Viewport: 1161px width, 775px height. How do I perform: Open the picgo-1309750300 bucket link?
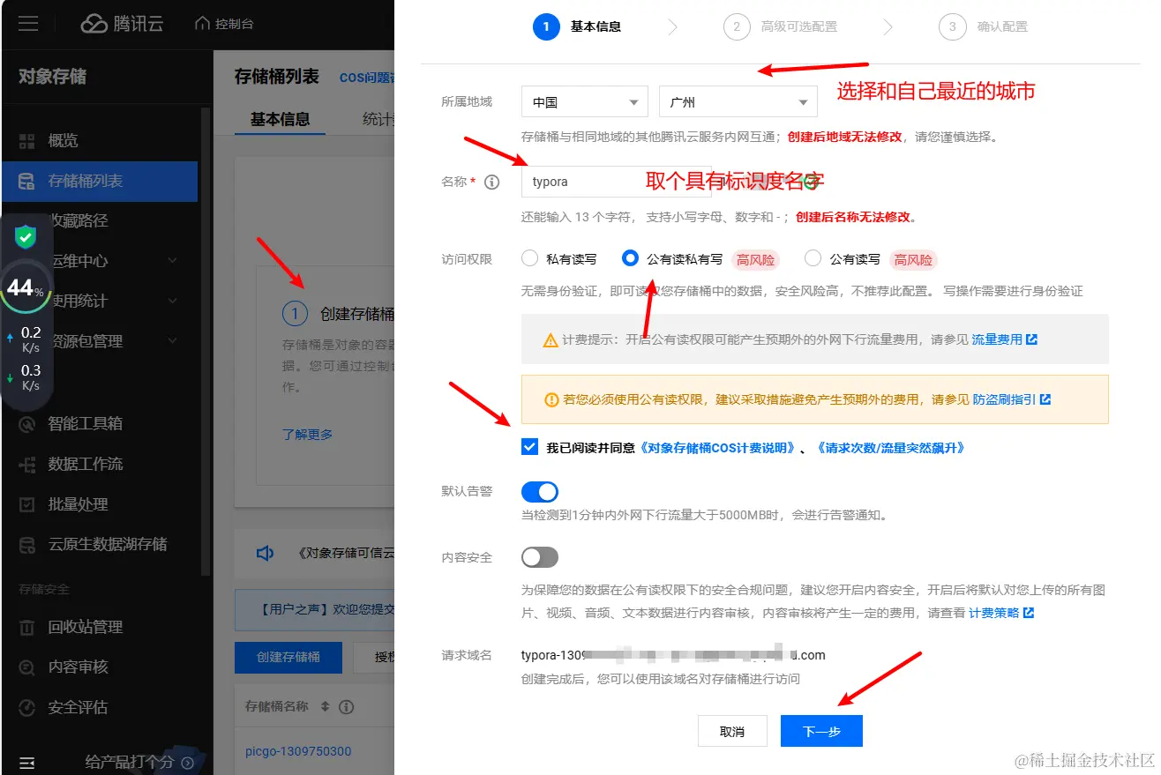click(298, 752)
